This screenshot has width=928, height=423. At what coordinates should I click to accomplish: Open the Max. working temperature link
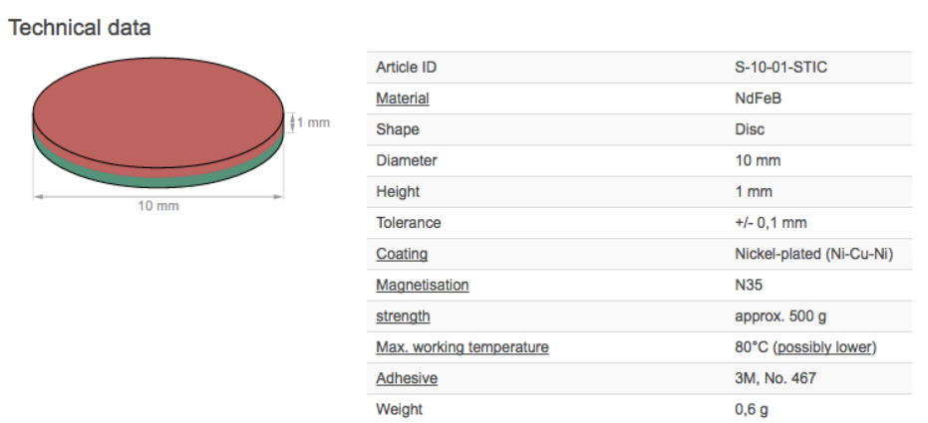pyautogui.click(x=463, y=347)
